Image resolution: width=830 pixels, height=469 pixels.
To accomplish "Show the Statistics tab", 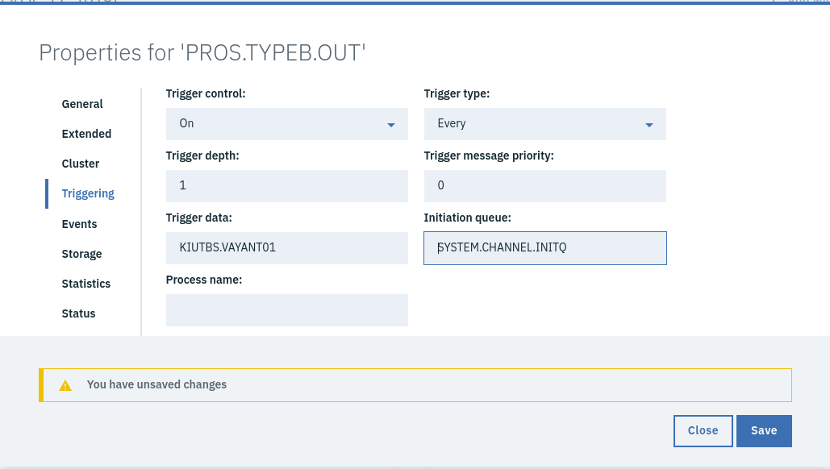I will pyautogui.click(x=86, y=284).
